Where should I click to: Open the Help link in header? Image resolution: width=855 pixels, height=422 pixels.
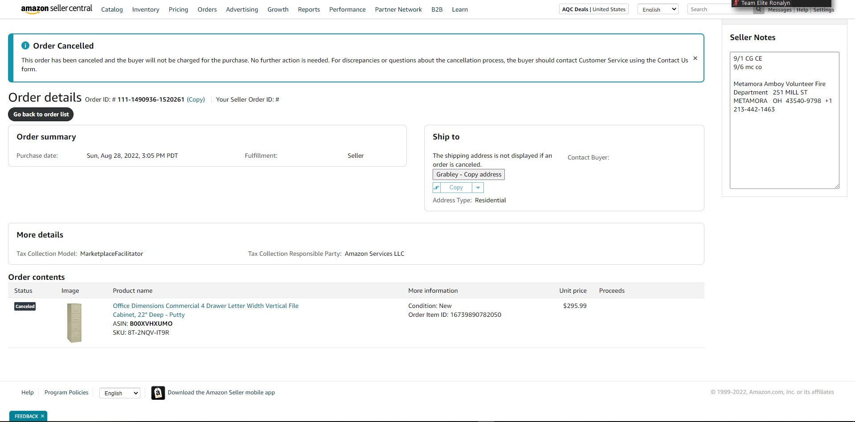pos(802,10)
